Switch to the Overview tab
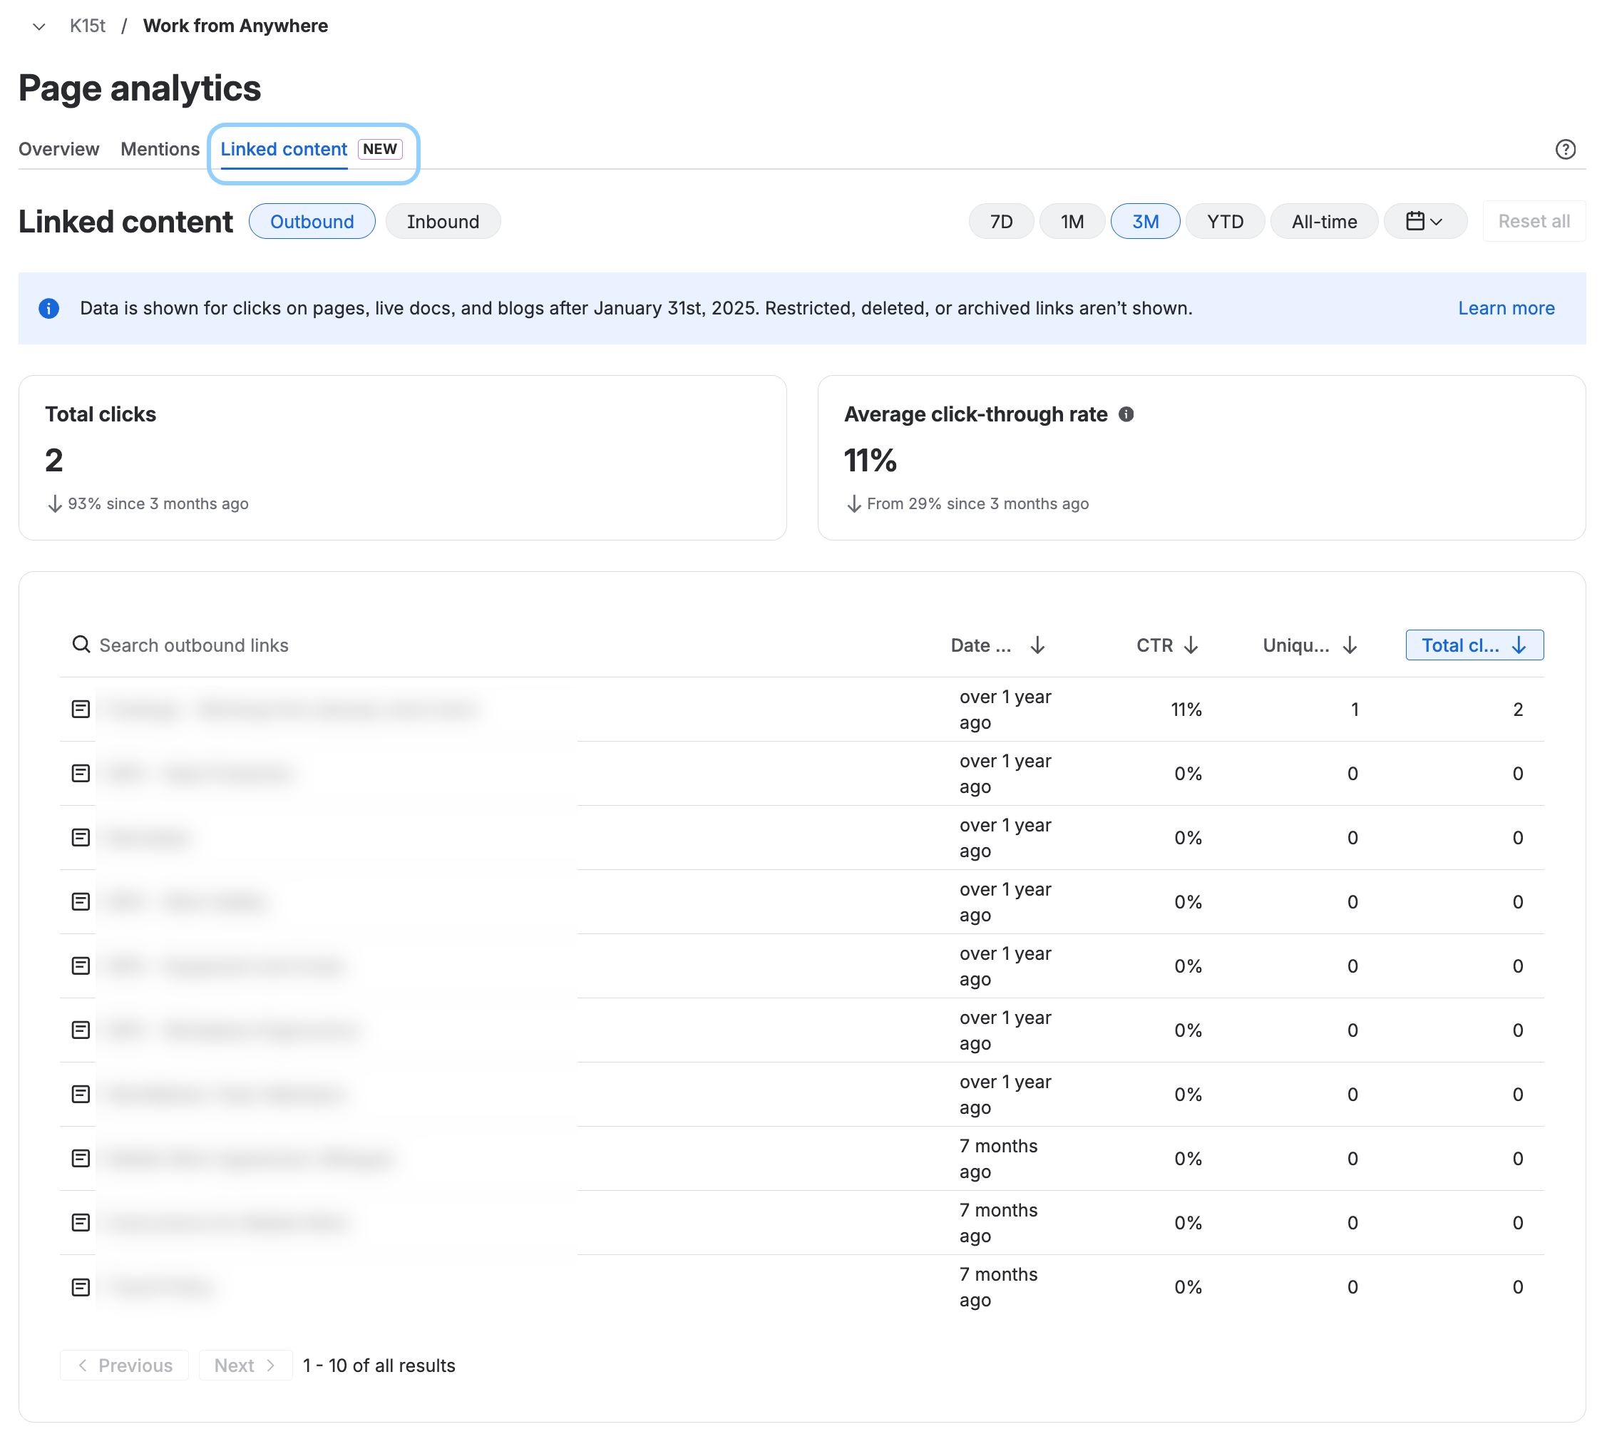This screenshot has height=1439, width=1607. [58, 148]
